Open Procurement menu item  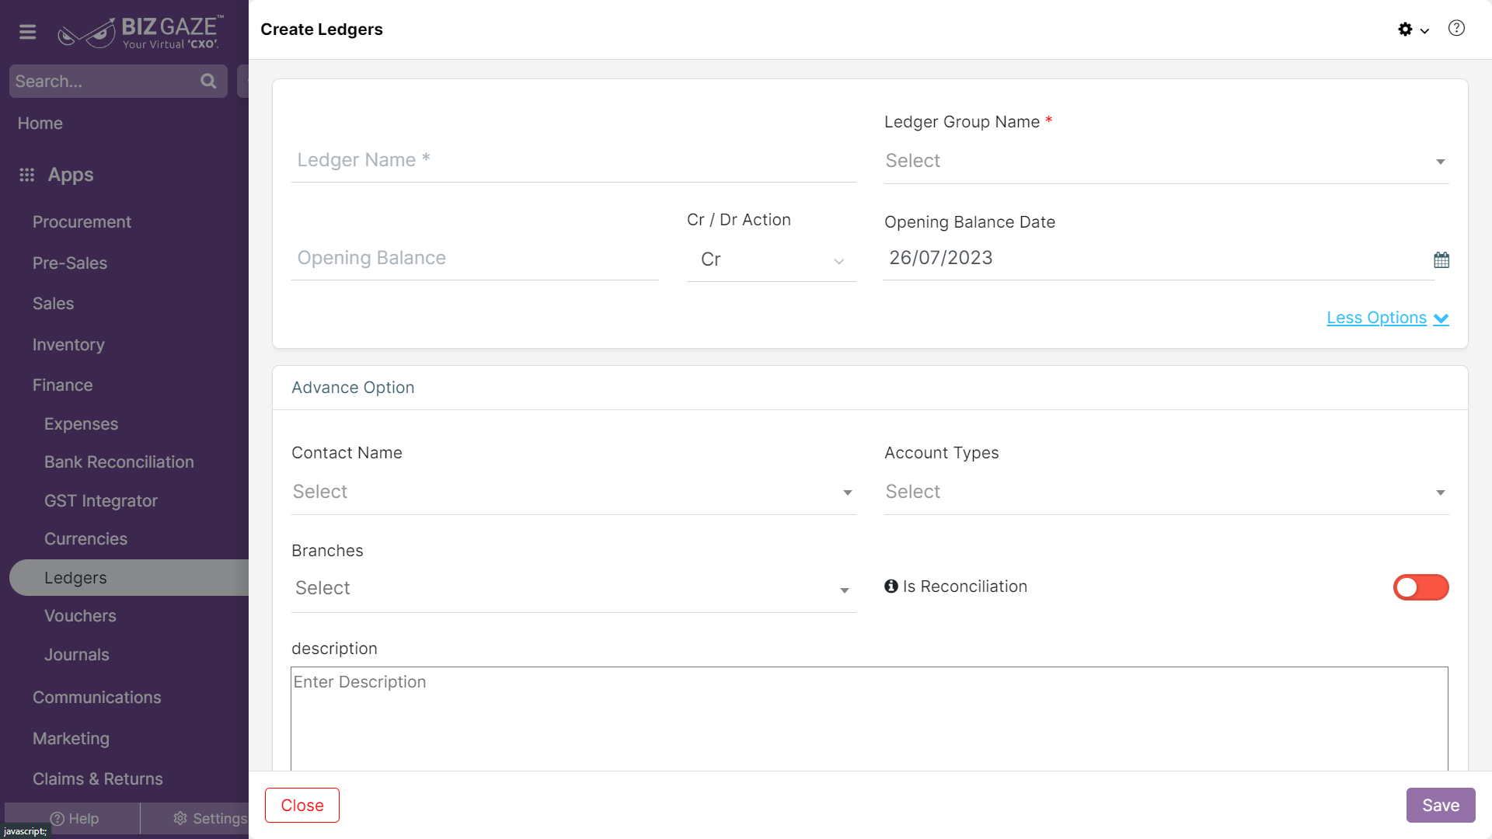coord(82,222)
